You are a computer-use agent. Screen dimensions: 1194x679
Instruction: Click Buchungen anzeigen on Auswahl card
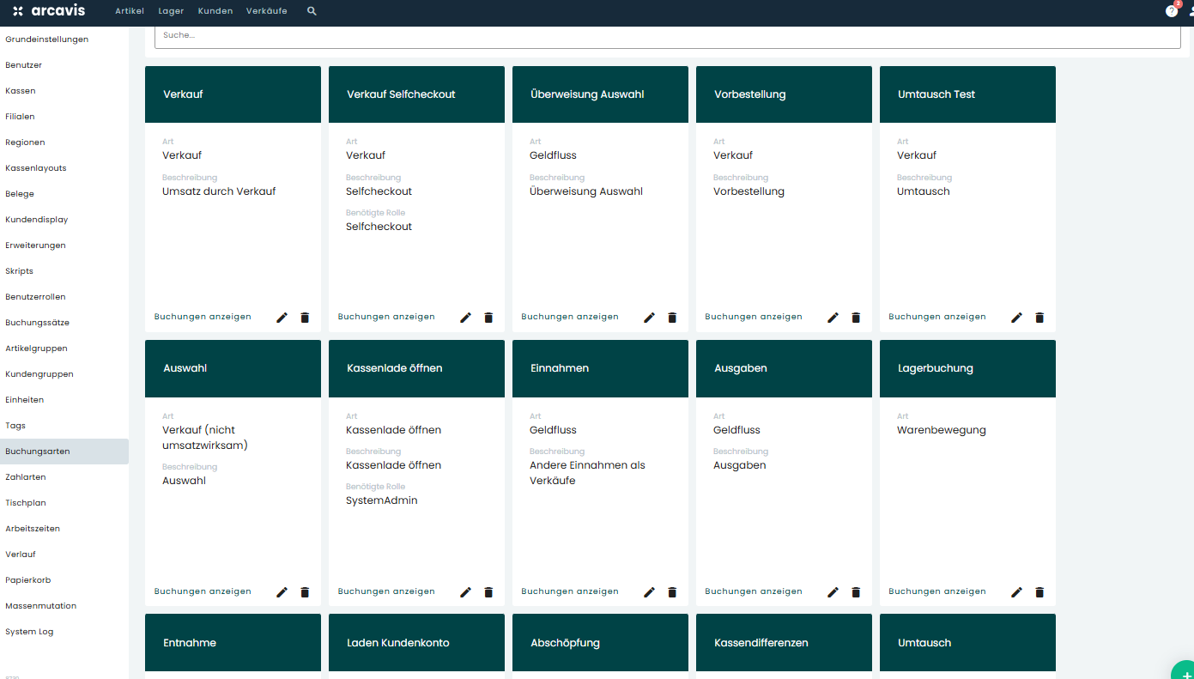pos(203,591)
